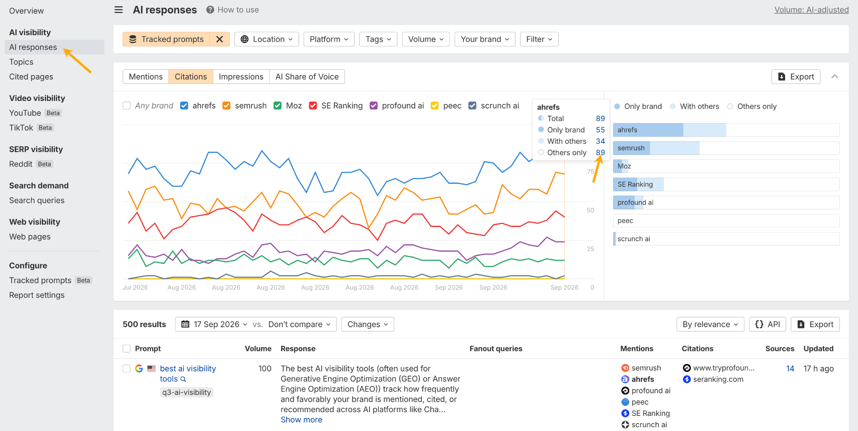858x431 pixels.
Task: Remove the Tracked prompts filter
Action: (x=220, y=39)
